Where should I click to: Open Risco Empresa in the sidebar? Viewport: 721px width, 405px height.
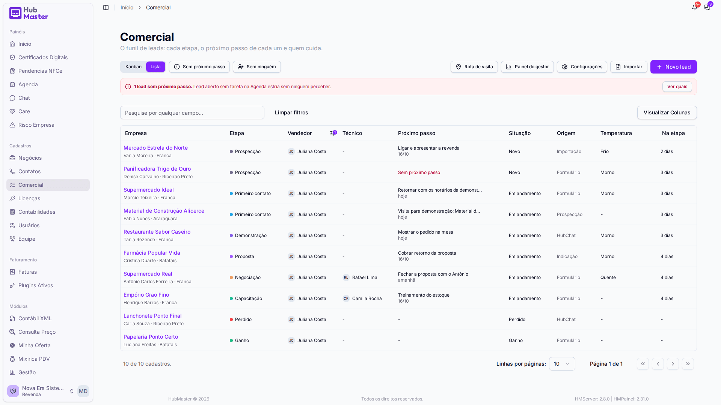(48, 125)
